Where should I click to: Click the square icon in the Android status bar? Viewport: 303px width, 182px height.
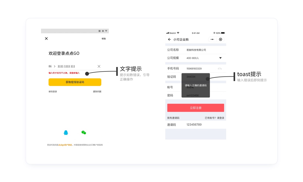click(99, 31)
